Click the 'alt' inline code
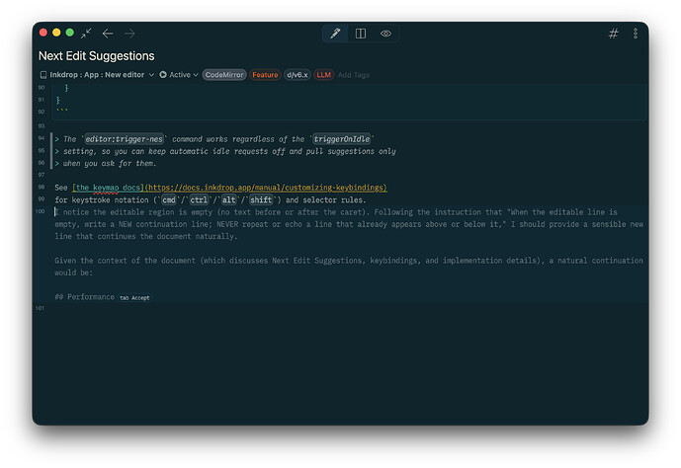The width and height of the screenshot is (681, 468). click(229, 199)
